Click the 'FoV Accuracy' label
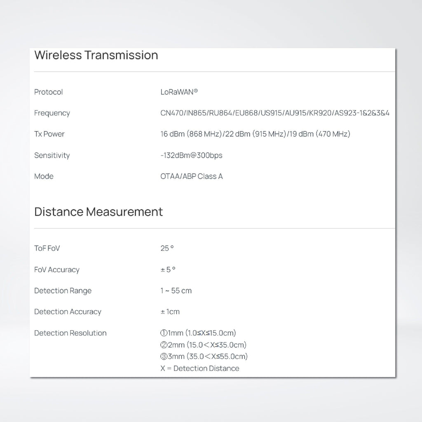Image resolution: width=422 pixels, height=422 pixels. 57,270
